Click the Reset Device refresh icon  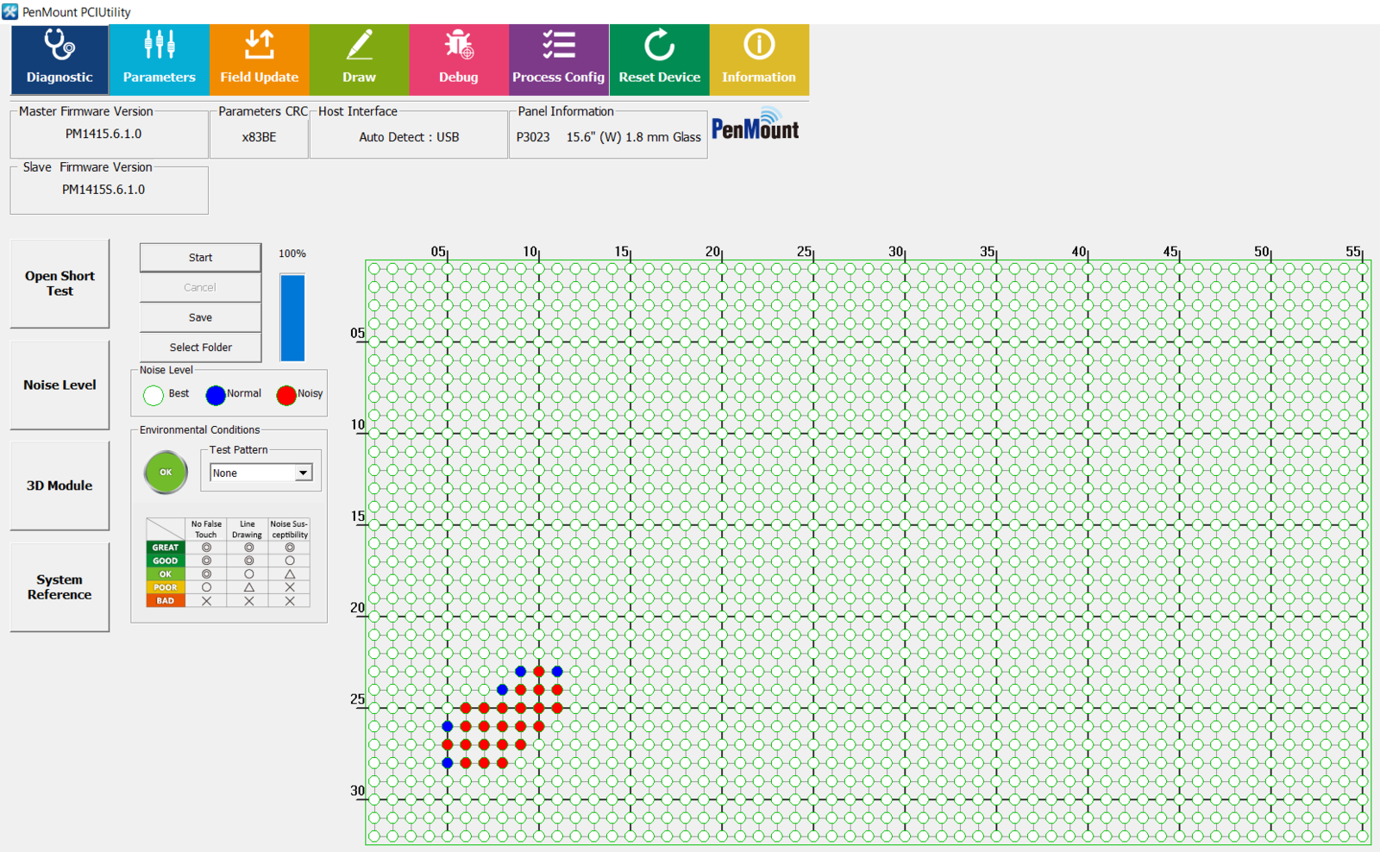tap(659, 45)
